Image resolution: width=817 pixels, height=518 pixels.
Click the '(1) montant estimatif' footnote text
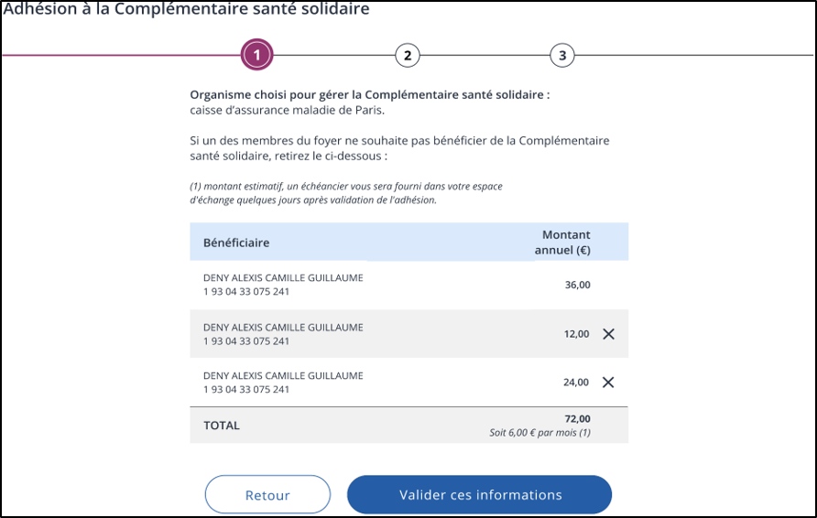coord(345,193)
